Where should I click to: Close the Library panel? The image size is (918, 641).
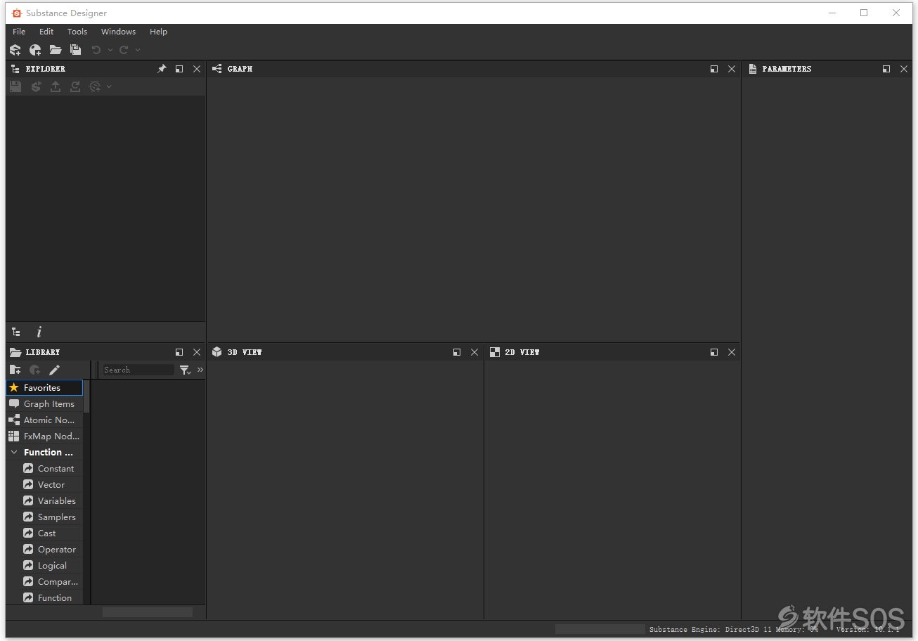(x=197, y=352)
